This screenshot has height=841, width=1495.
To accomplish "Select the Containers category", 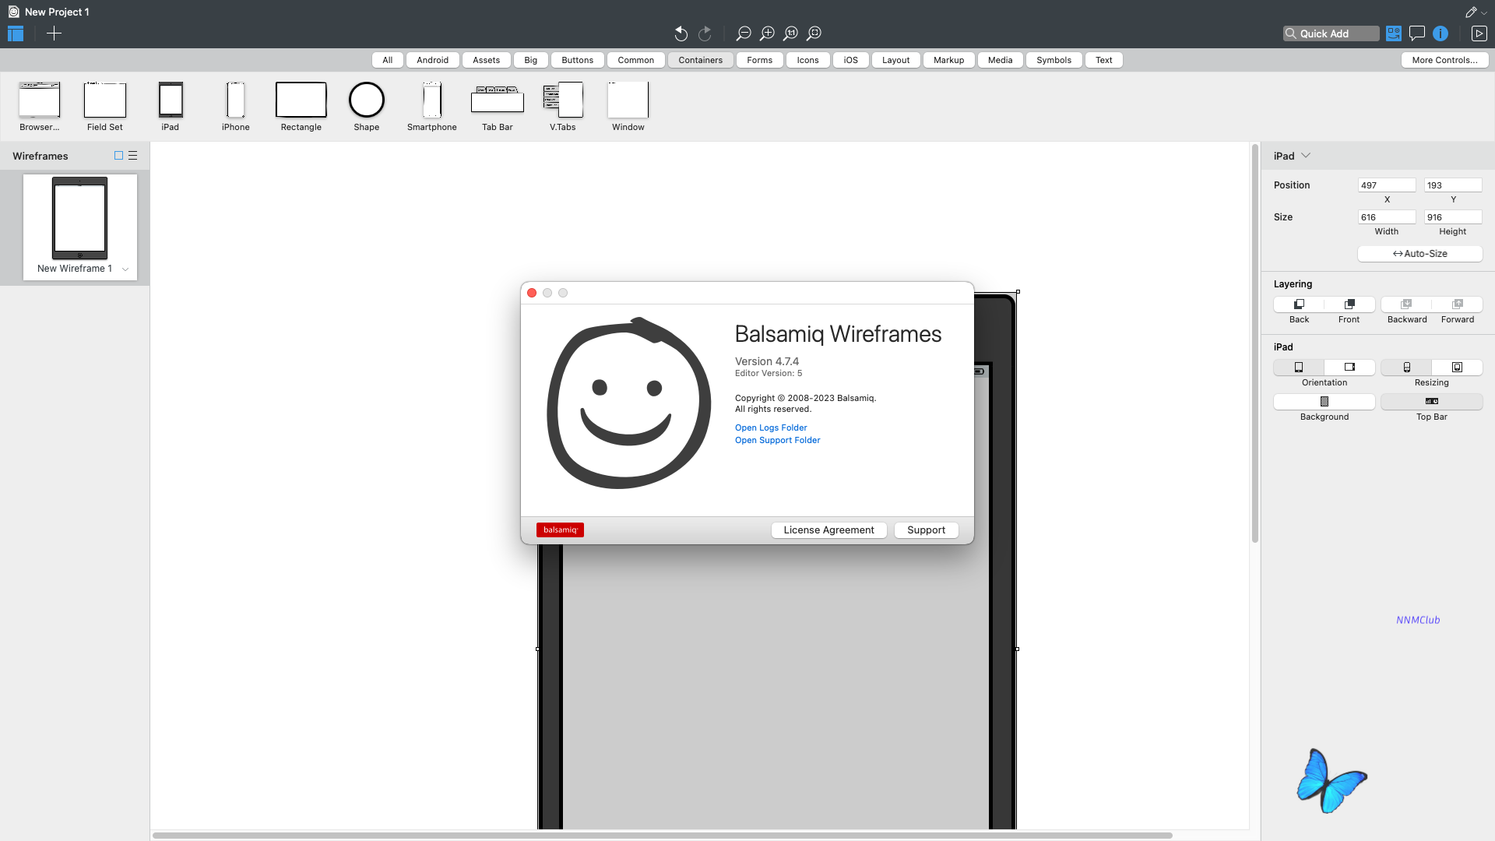I will [701, 60].
